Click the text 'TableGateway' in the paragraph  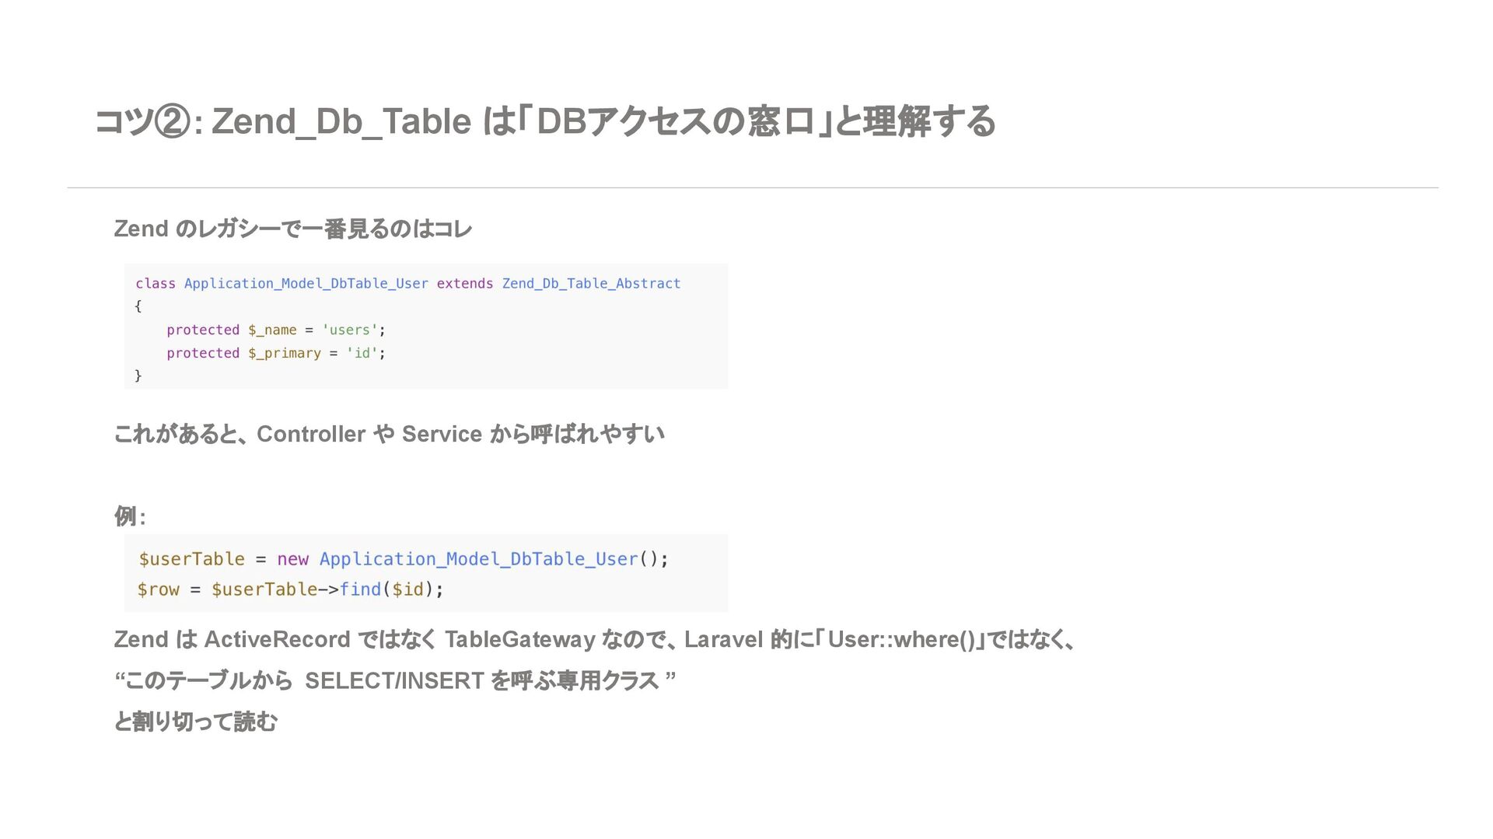coord(519,639)
